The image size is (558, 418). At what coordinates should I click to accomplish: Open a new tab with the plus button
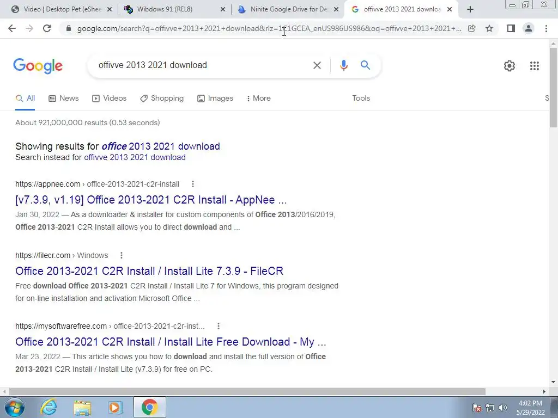tap(470, 10)
